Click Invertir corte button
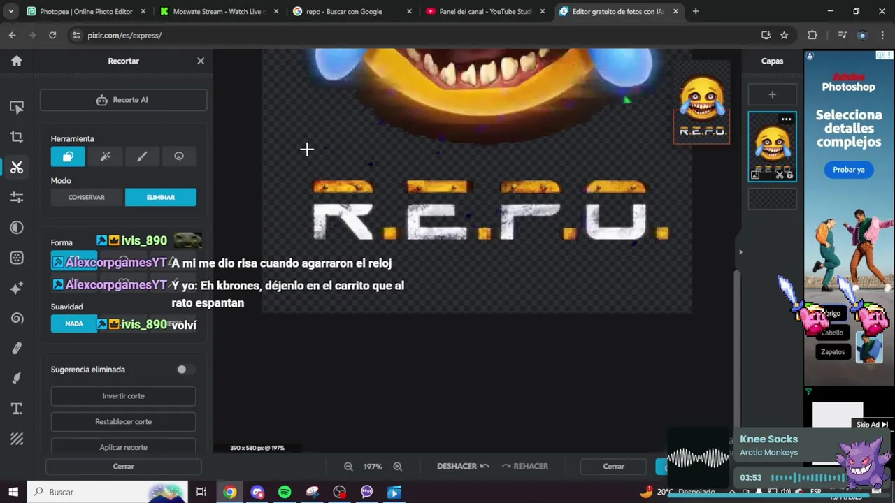Viewport: 895px width, 503px height. 123,396
